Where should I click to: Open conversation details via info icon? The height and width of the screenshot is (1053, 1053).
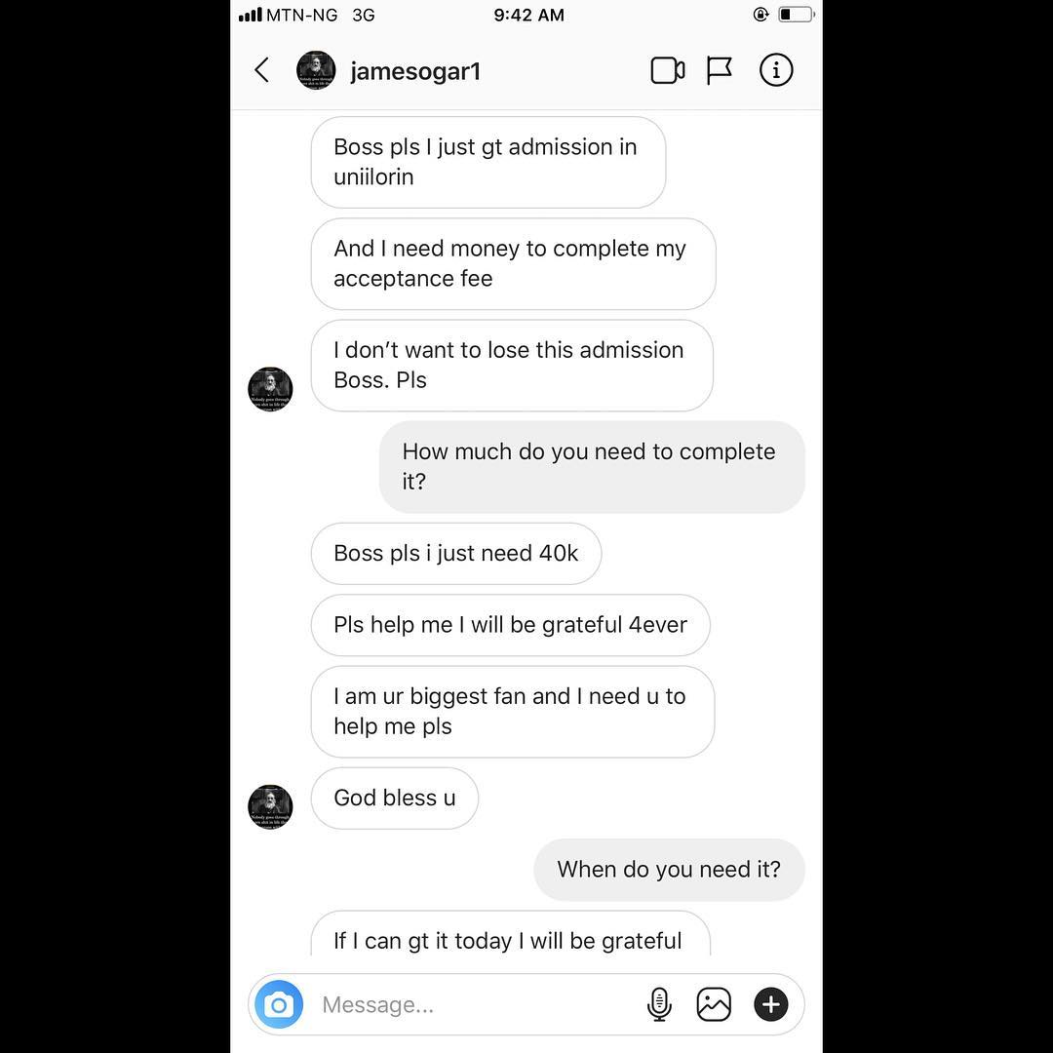(x=776, y=70)
